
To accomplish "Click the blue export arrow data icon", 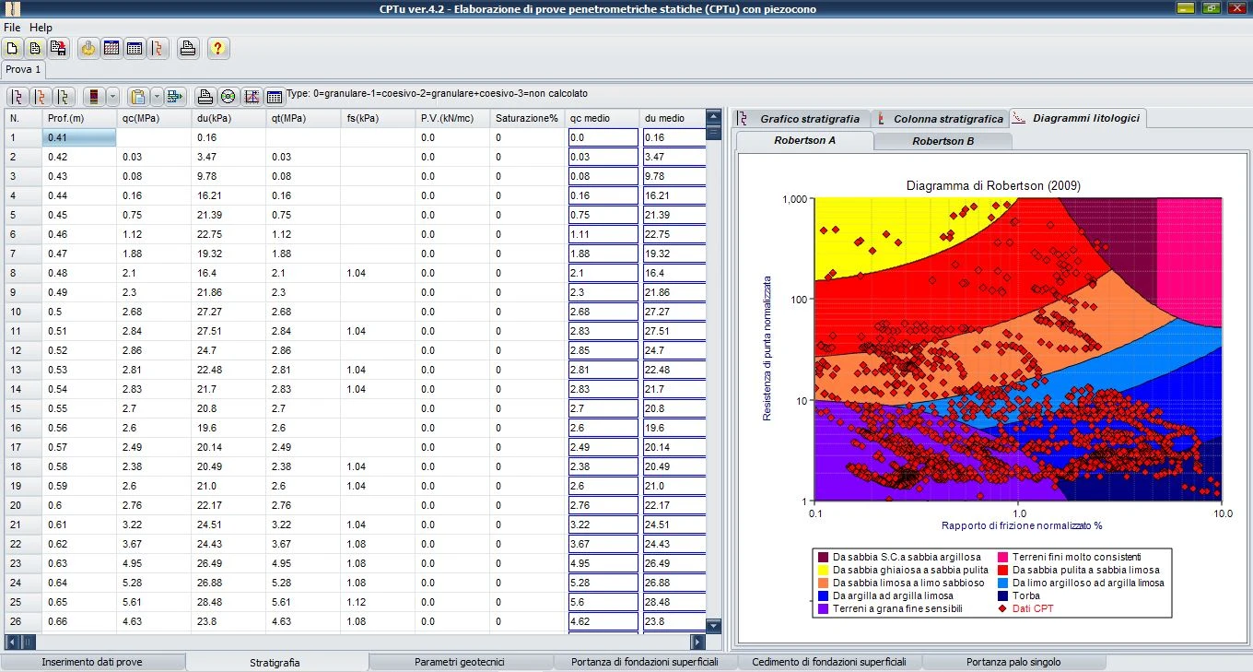I will (175, 96).
